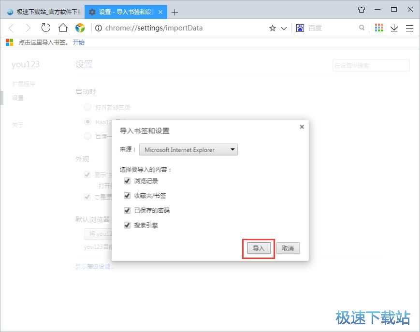
Task: Click the skin shirt icon in title bar
Action: 362,10
